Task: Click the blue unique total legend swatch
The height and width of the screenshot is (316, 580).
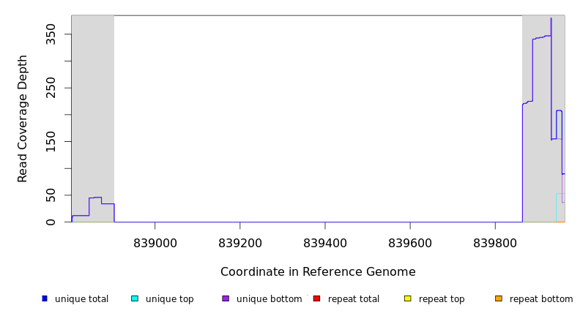Action: tap(45, 298)
